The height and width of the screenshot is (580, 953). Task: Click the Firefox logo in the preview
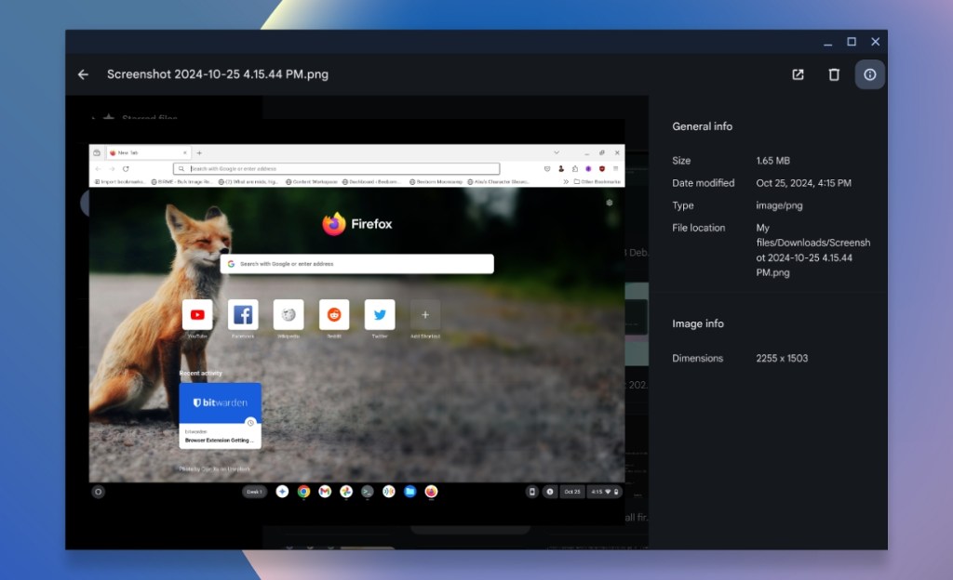coord(356,224)
